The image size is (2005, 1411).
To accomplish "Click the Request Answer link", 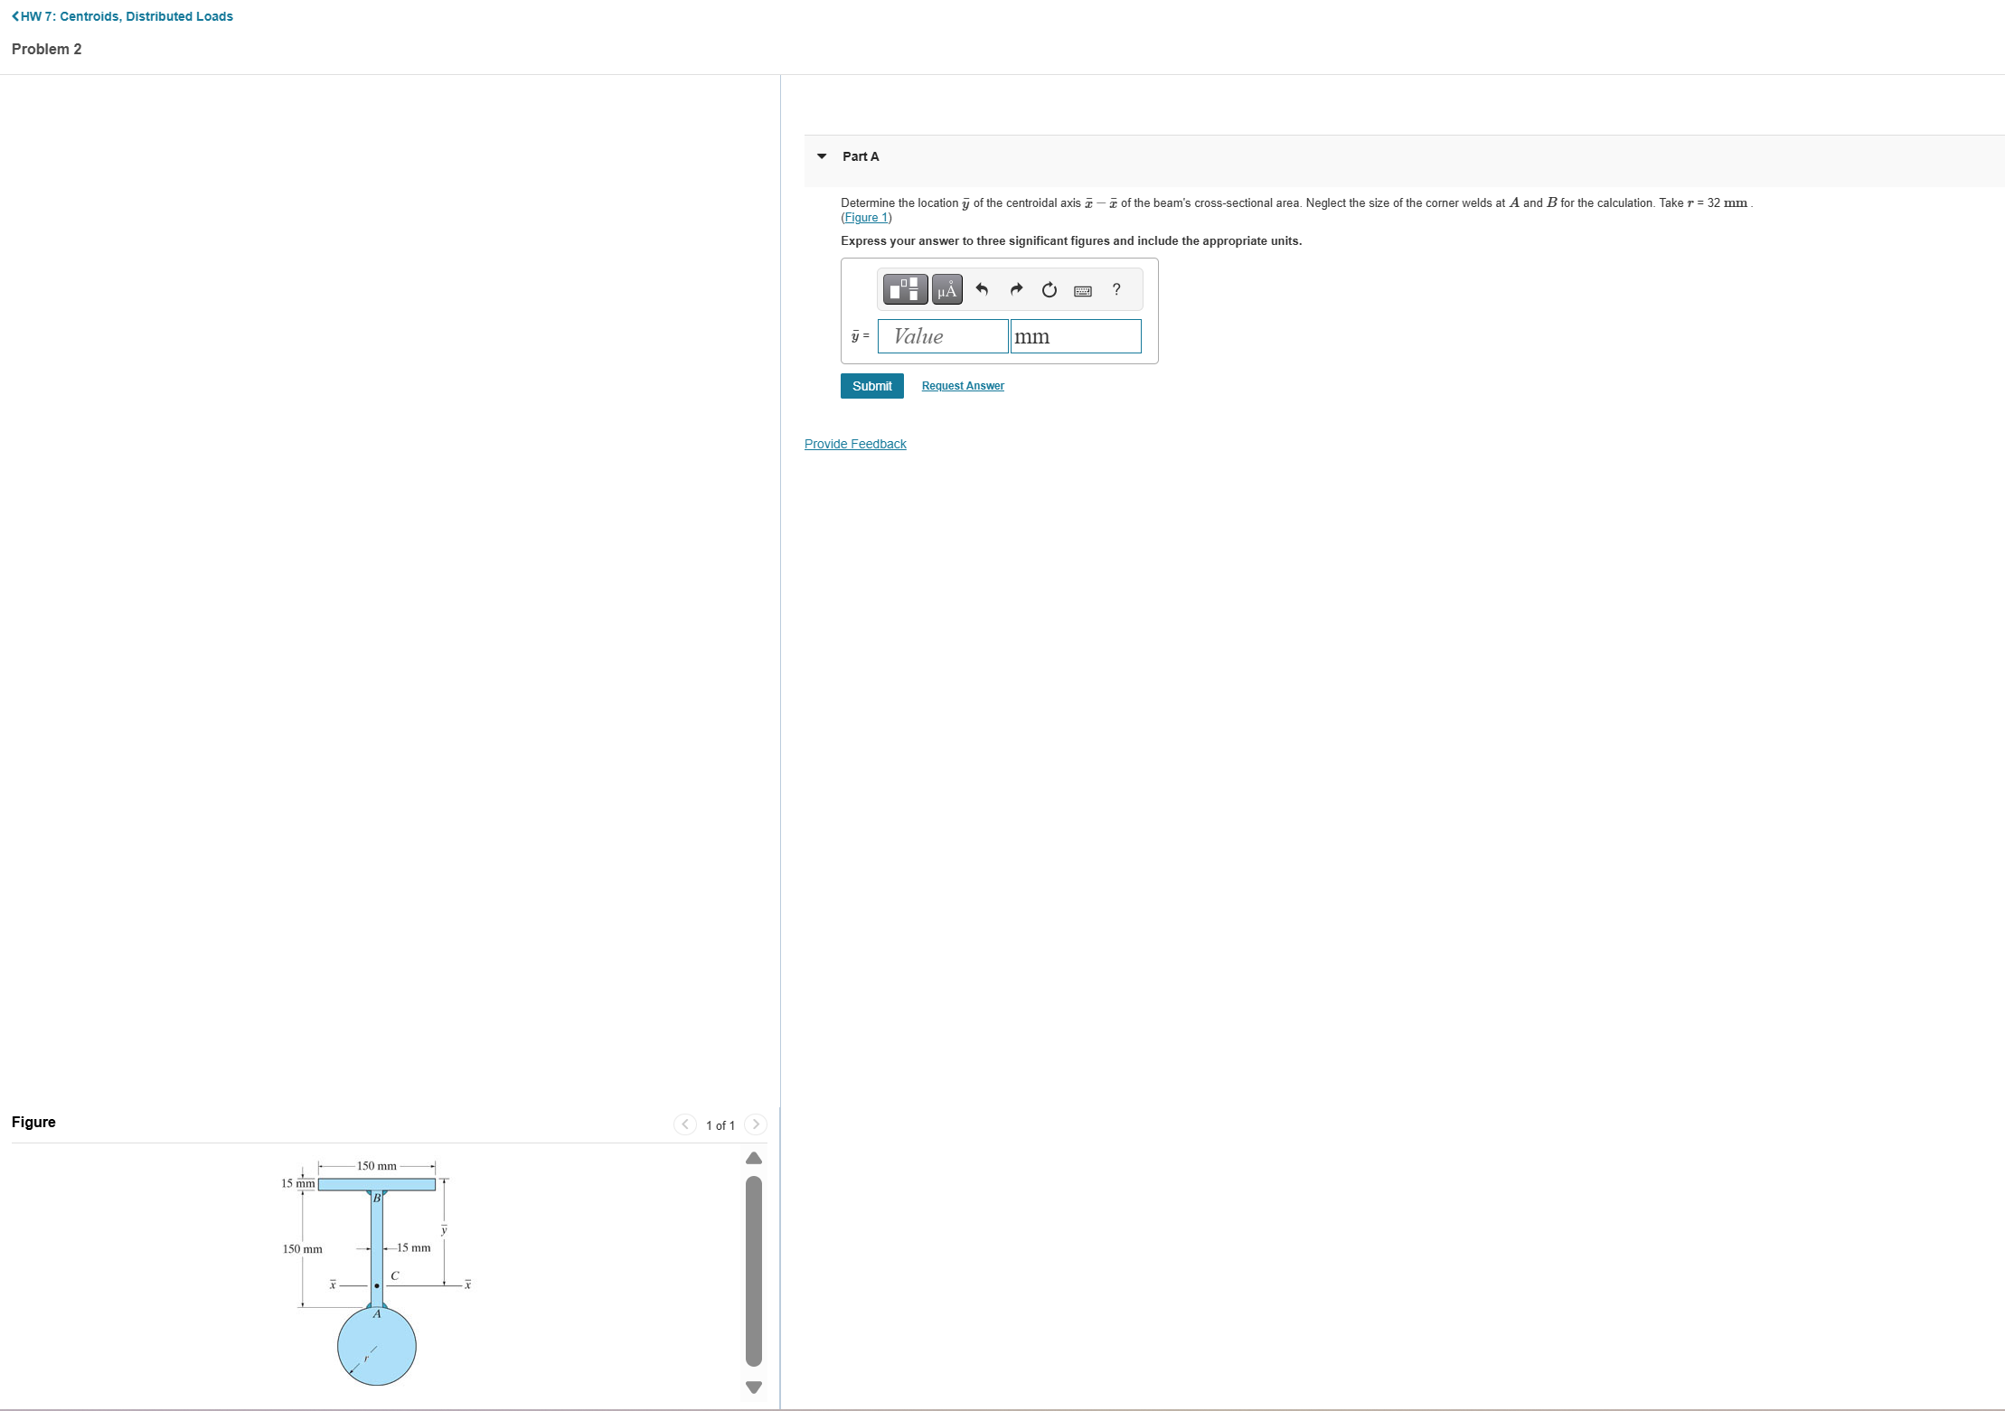I will 963,386.
